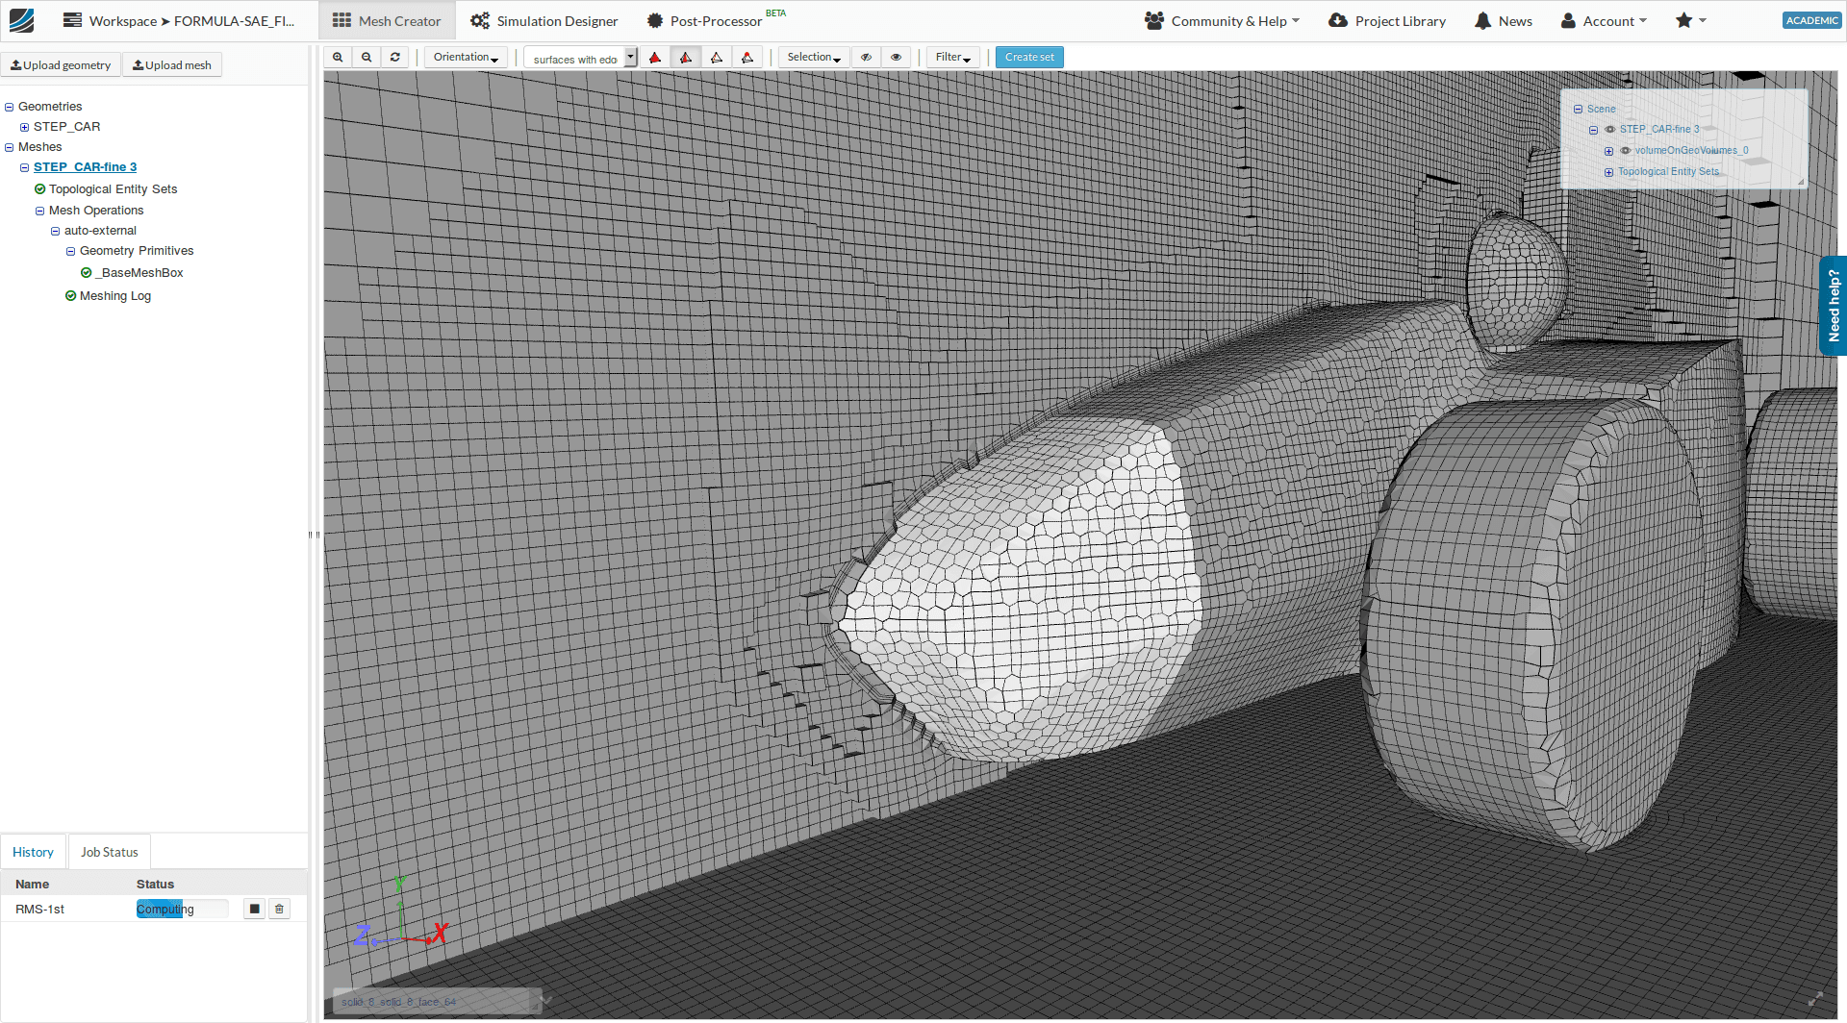Click the Meshing Log green check icon
The height and width of the screenshot is (1023, 1847).
tap(71, 296)
